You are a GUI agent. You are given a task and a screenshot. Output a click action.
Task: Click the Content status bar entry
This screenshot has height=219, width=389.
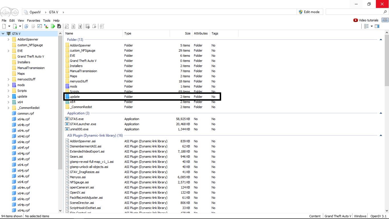(x=315, y=216)
